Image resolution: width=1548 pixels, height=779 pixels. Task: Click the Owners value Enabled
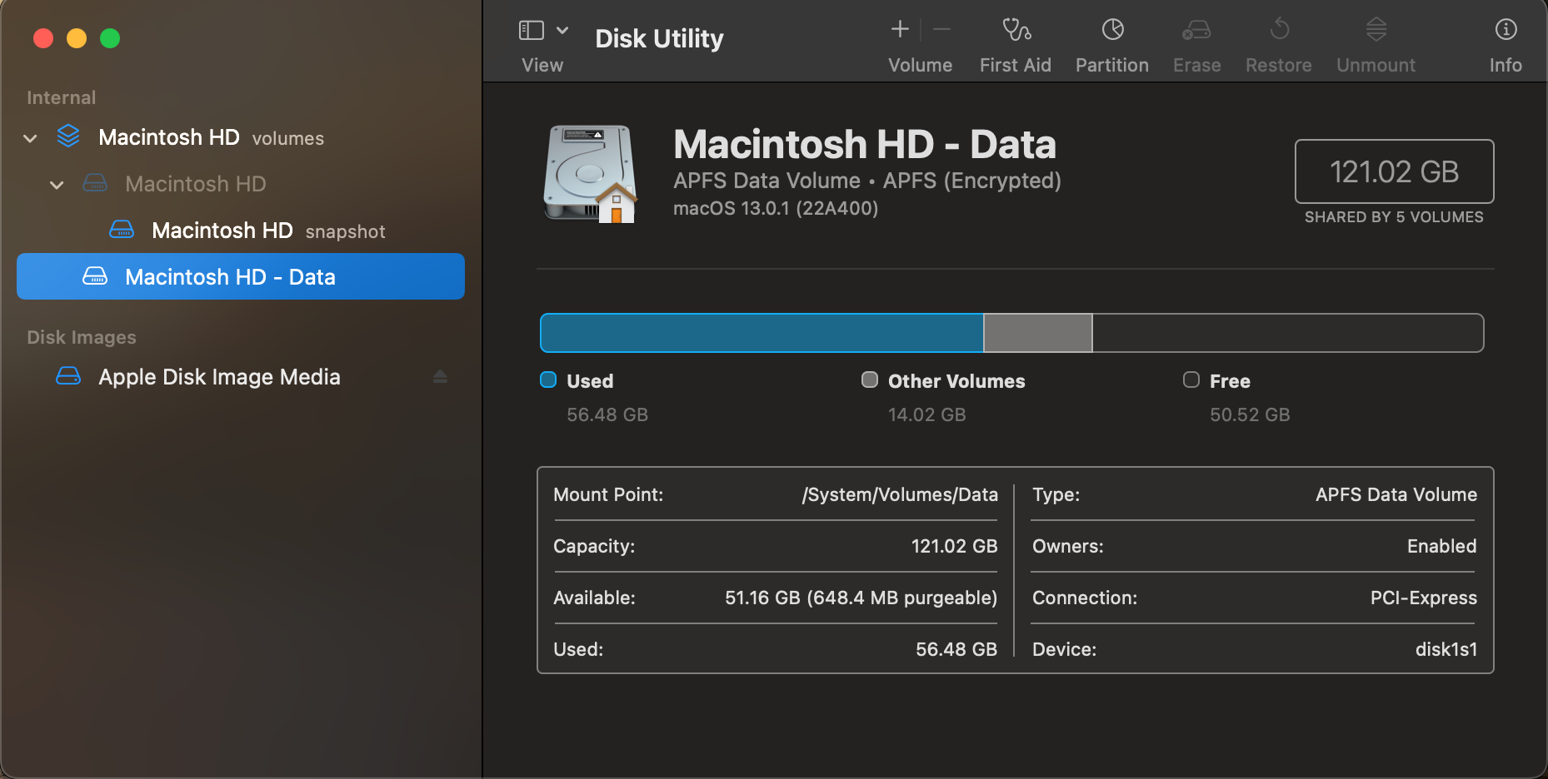(x=1442, y=546)
